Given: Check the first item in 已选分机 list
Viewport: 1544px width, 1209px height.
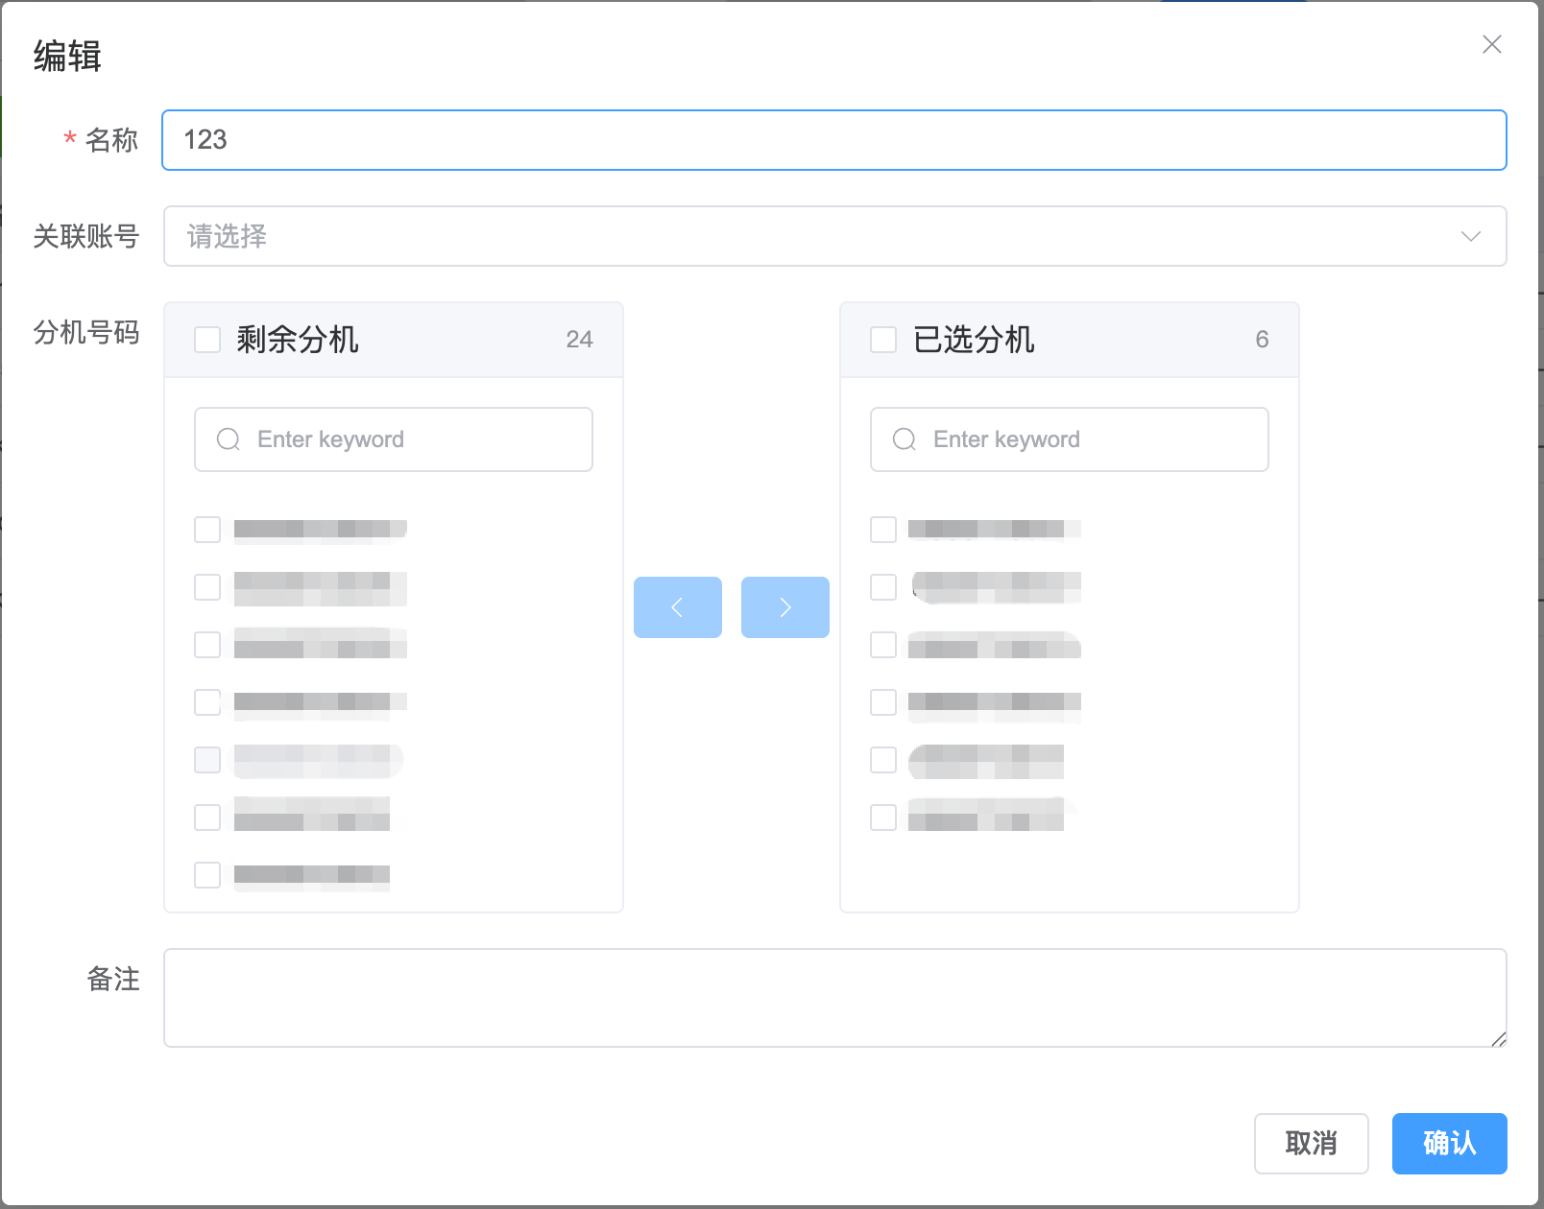Looking at the screenshot, I should [883, 530].
